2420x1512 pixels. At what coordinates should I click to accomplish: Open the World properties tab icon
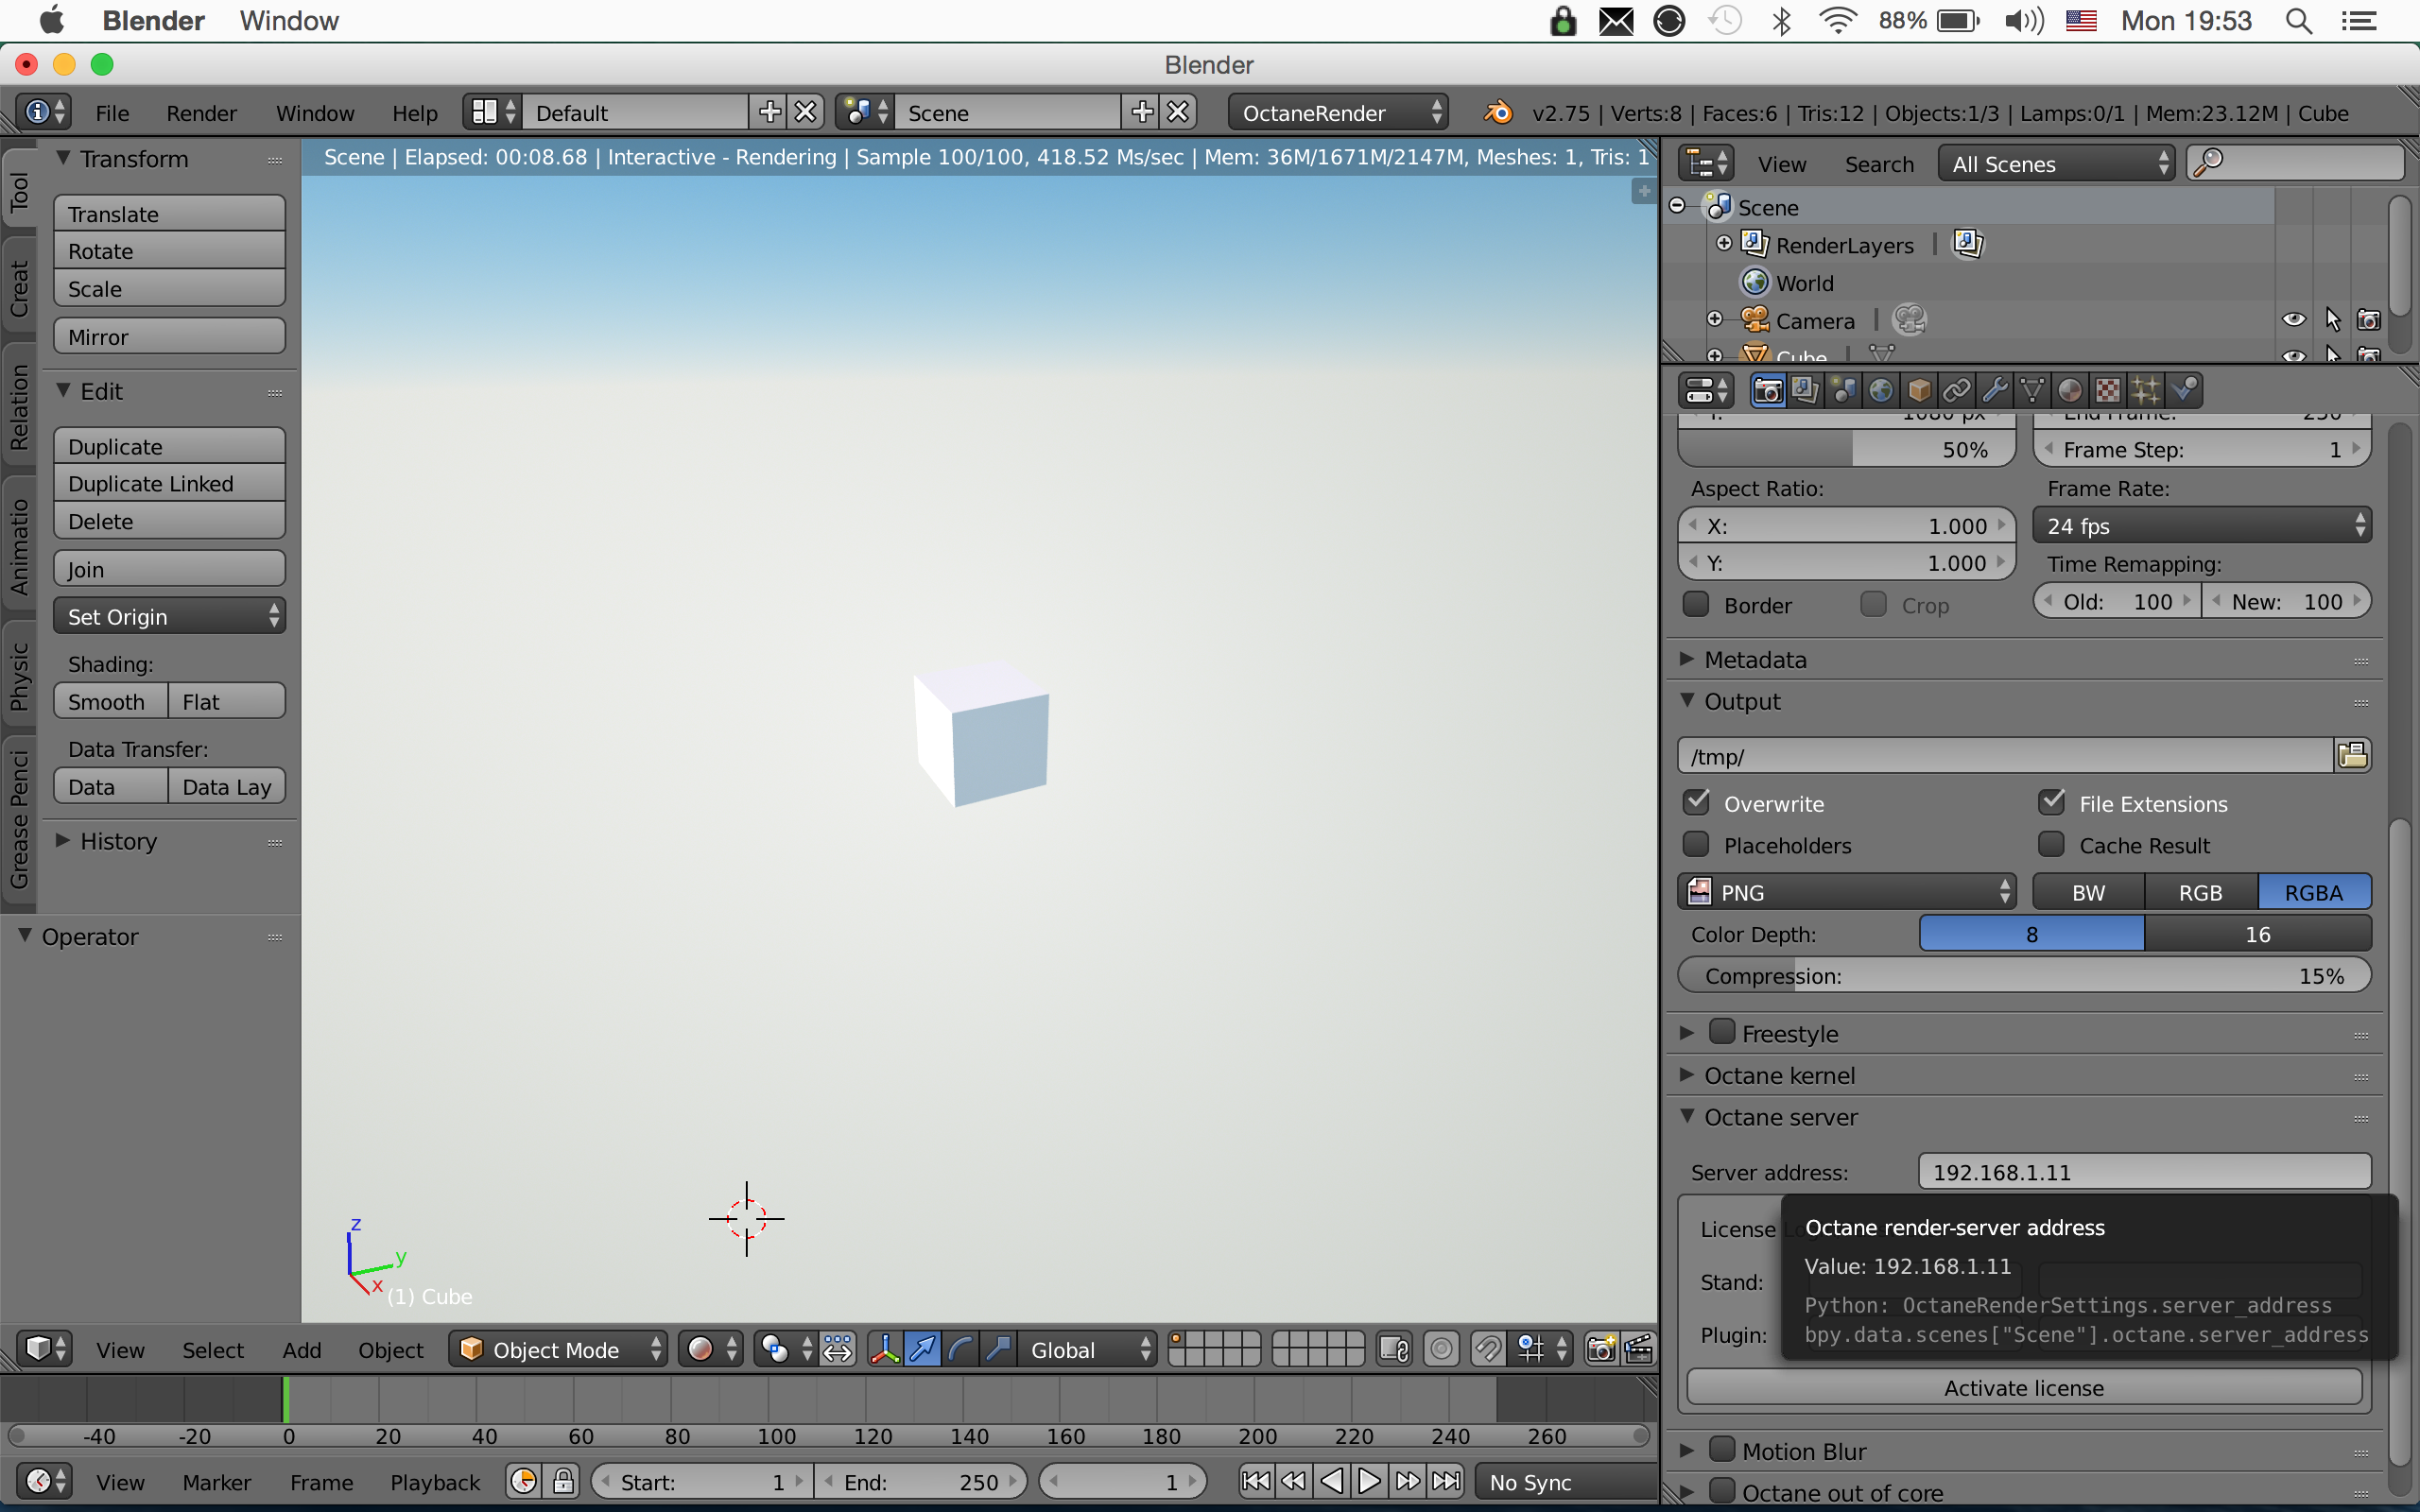pyautogui.click(x=1881, y=390)
